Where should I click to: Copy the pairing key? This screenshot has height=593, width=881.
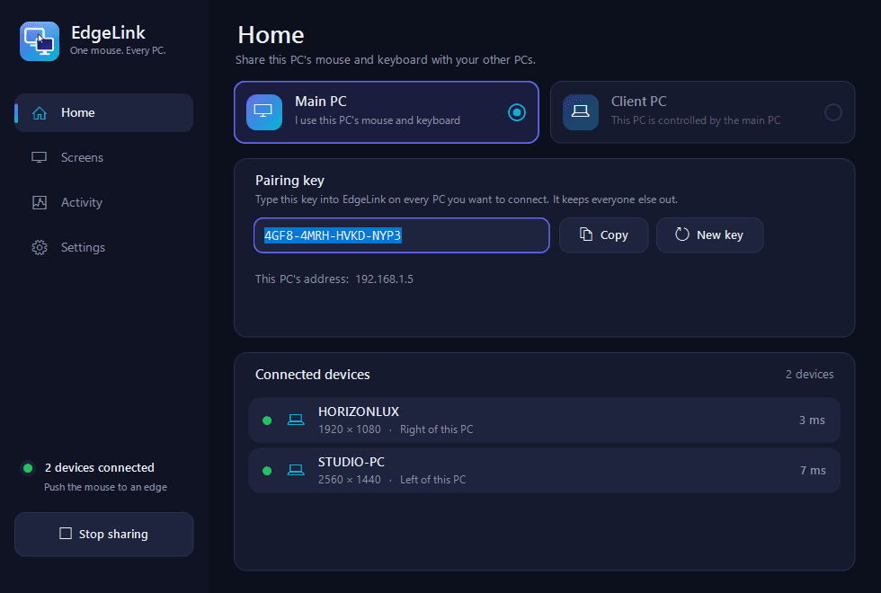(x=603, y=235)
